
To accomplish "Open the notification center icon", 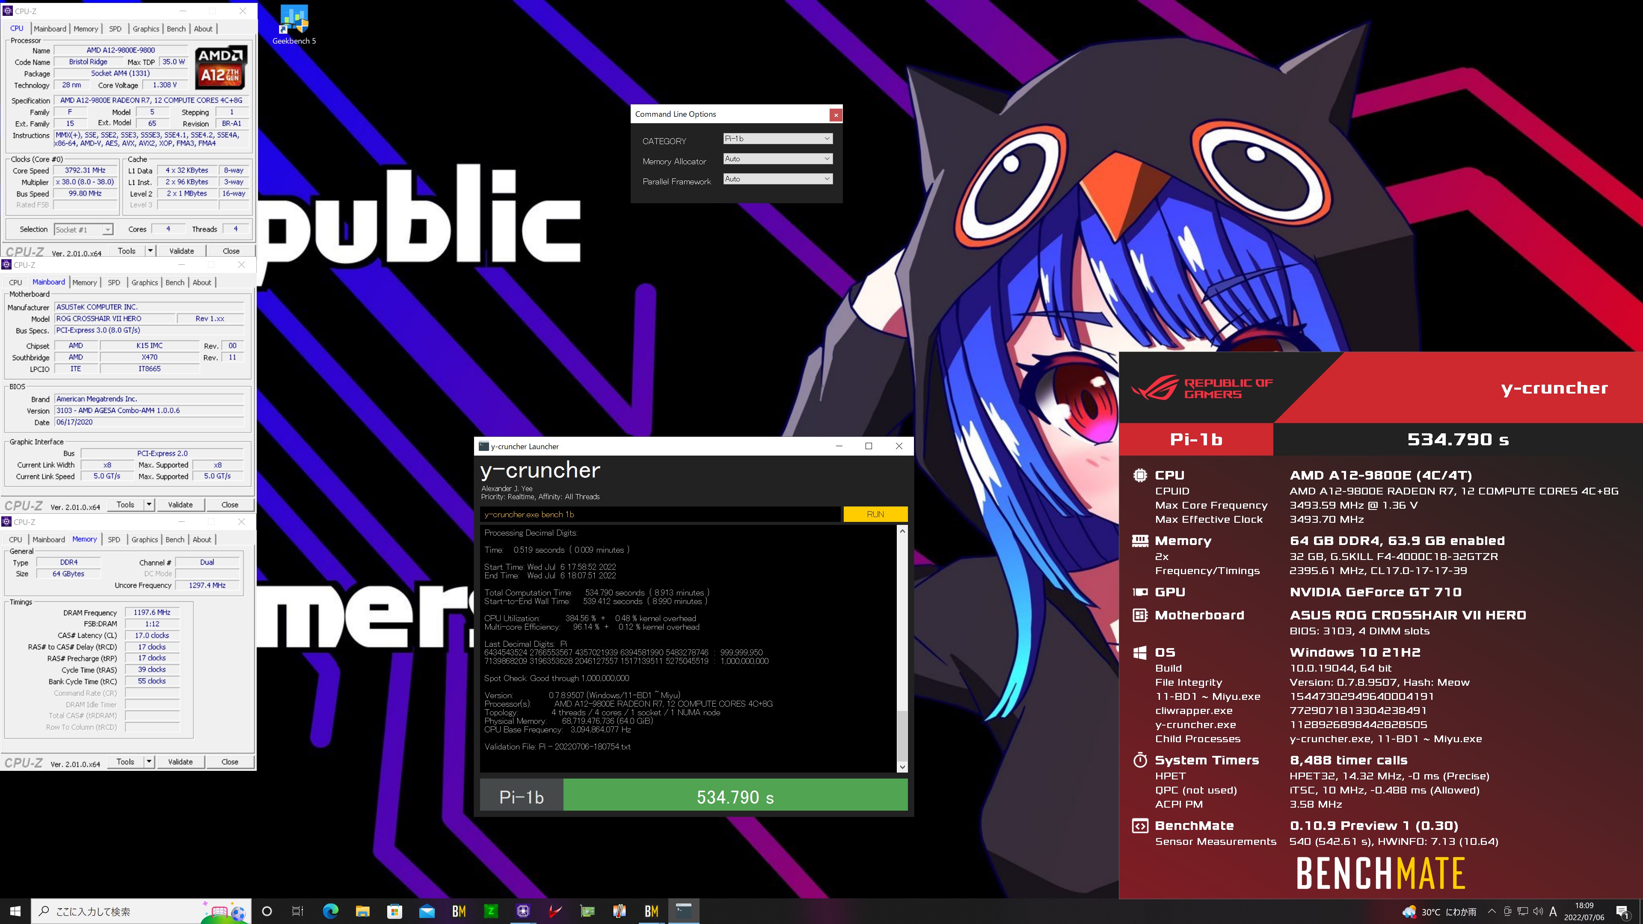I will coord(1622,912).
